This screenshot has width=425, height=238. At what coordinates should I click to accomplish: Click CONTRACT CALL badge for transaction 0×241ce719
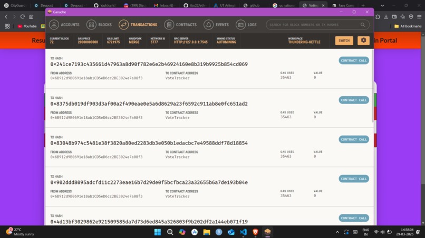click(354, 60)
